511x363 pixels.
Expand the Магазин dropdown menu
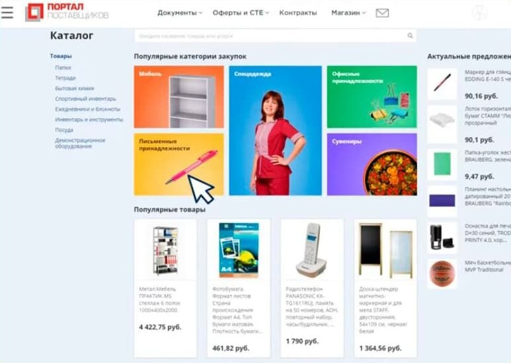pyautogui.click(x=348, y=13)
